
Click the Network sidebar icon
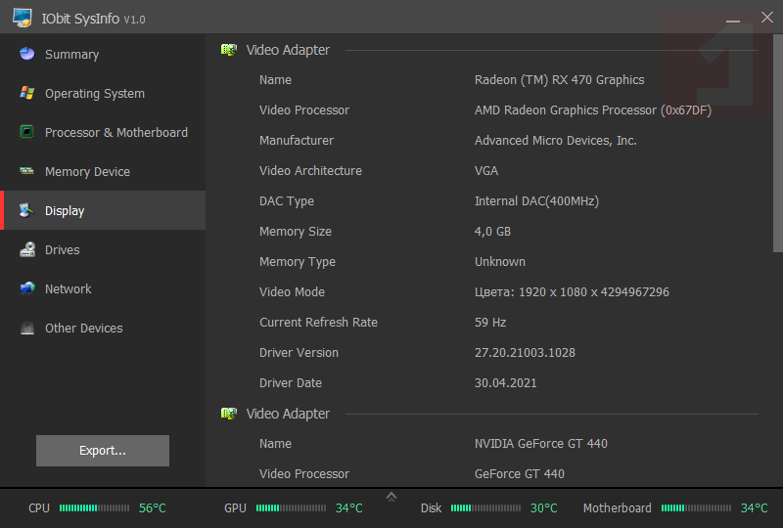(x=27, y=288)
